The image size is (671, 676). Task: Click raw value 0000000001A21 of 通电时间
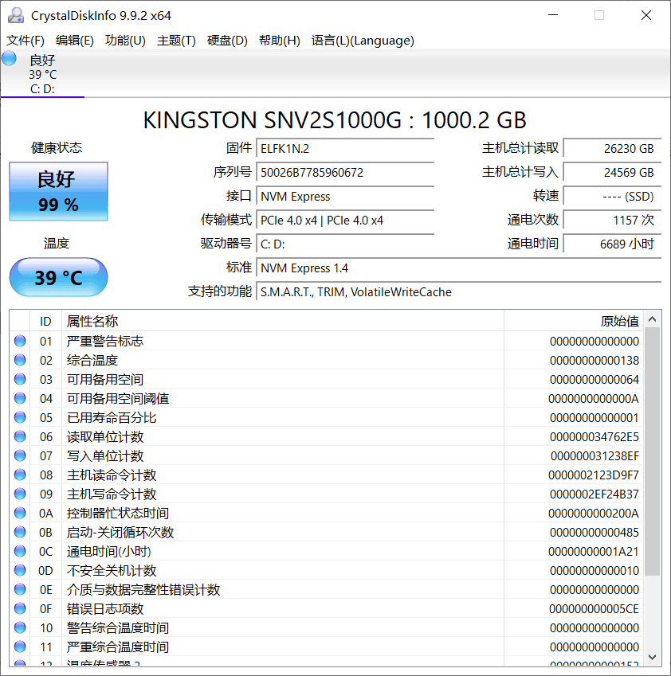(594, 552)
